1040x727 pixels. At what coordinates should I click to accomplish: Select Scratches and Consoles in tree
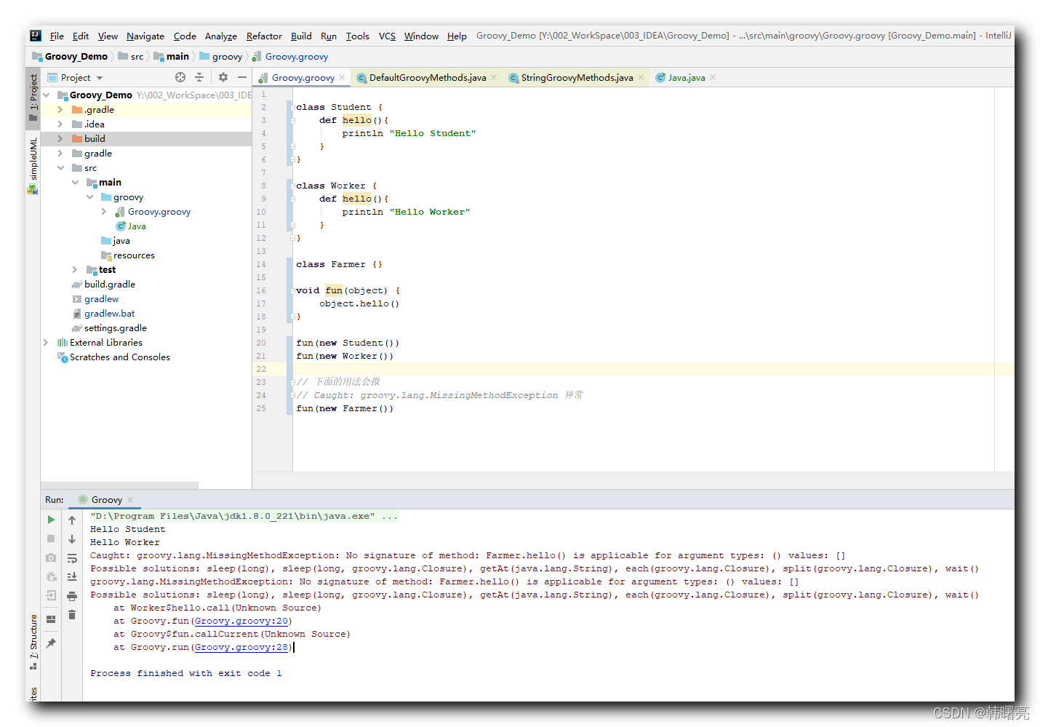[120, 357]
